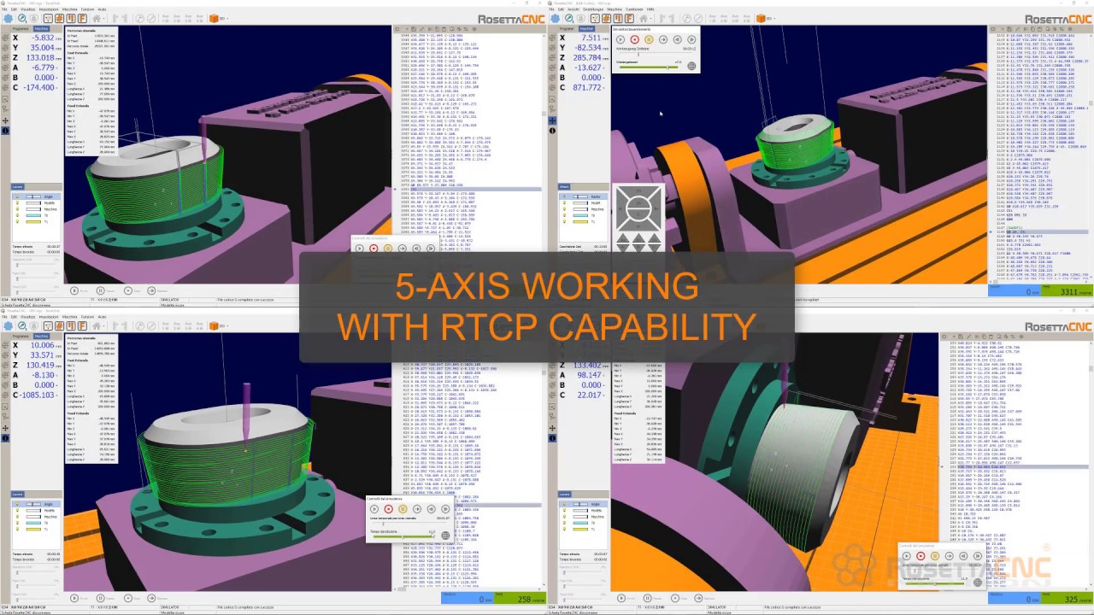Image resolution: width=1094 pixels, height=615 pixels.
Task: Click play button in top-left bottom bar
Action: (74, 290)
